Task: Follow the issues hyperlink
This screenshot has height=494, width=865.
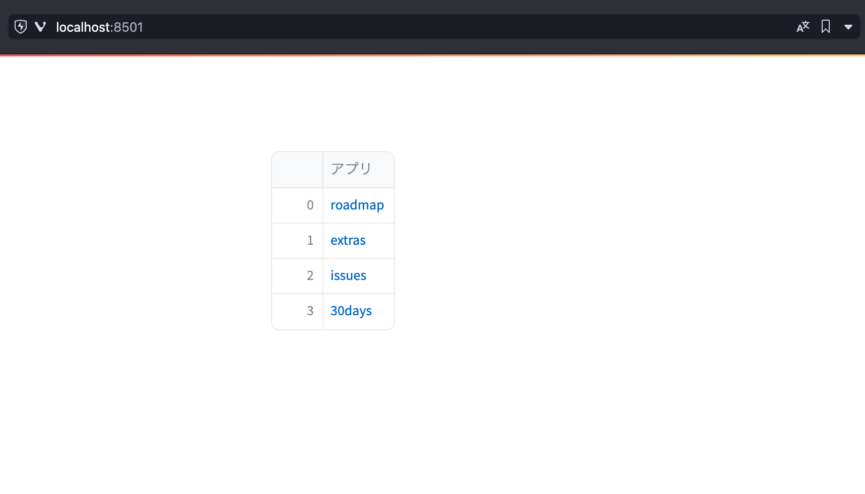Action: coord(348,275)
